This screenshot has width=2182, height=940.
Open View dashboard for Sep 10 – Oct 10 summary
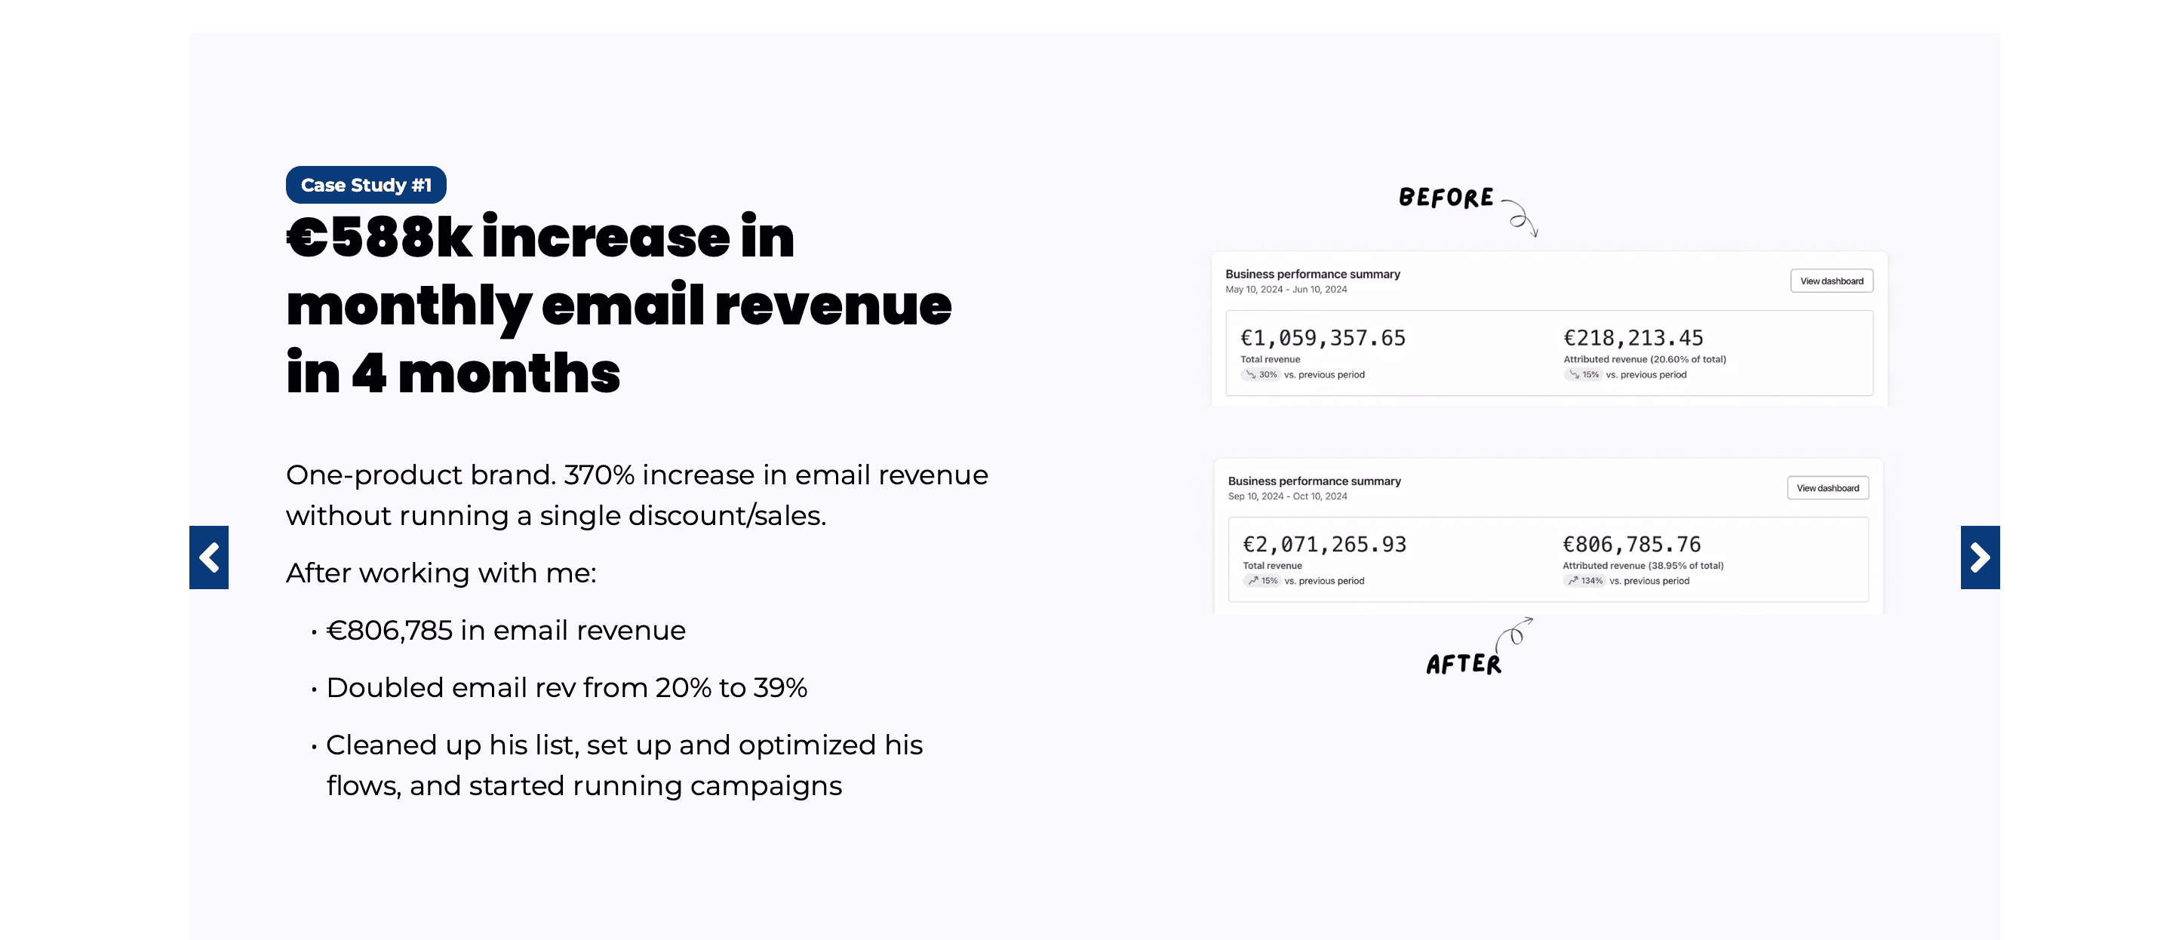pos(1828,488)
